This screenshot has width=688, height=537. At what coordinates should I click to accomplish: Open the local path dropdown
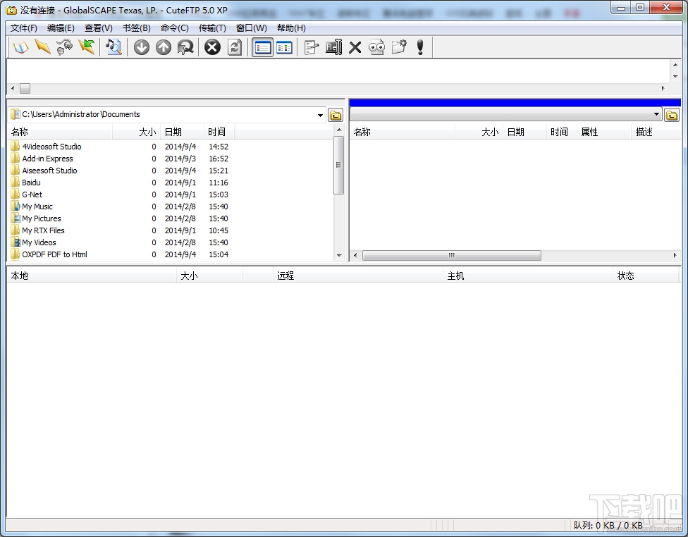320,115
